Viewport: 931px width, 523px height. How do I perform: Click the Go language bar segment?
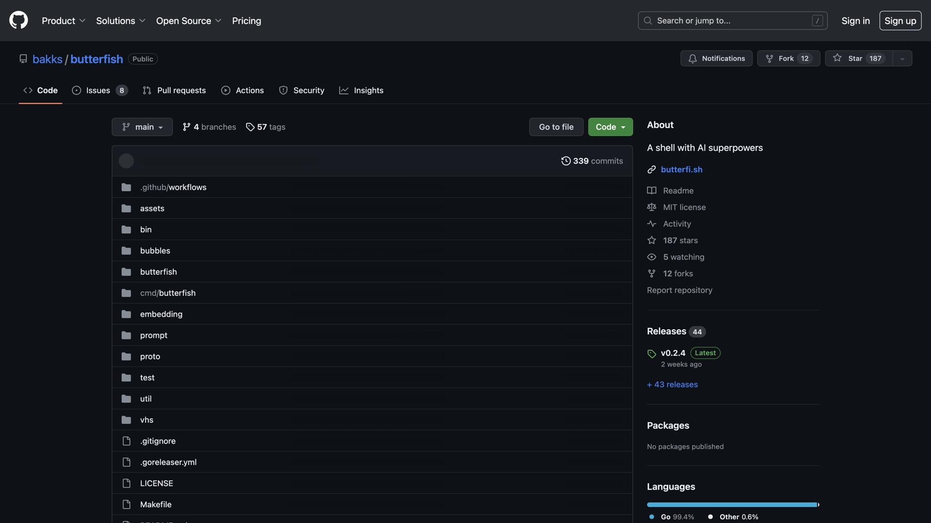(x=731, y=505)
